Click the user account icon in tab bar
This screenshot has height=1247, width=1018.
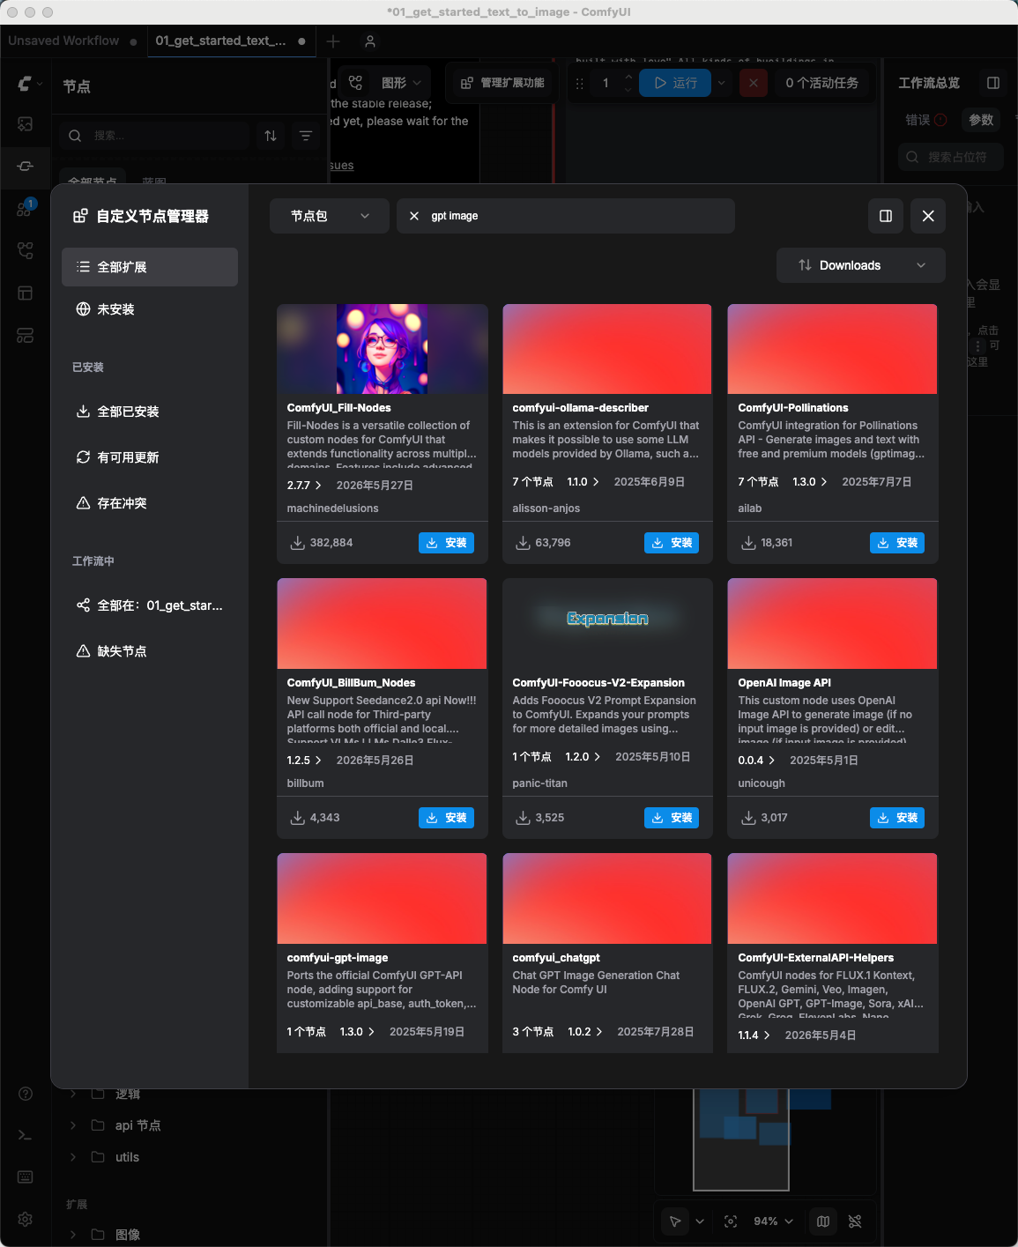click(370, 41)
